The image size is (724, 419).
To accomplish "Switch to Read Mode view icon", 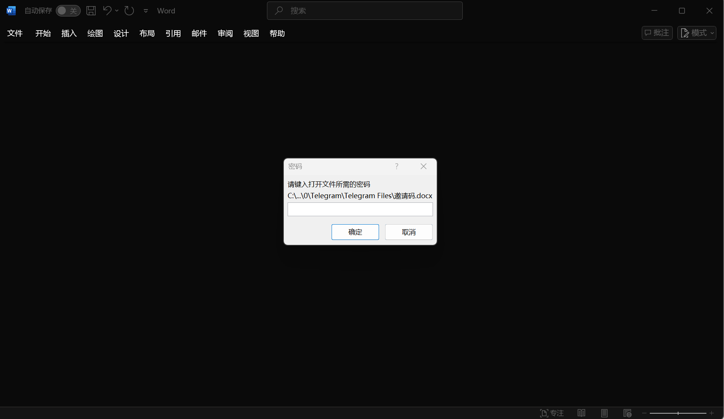I will [x=581, y=413].
